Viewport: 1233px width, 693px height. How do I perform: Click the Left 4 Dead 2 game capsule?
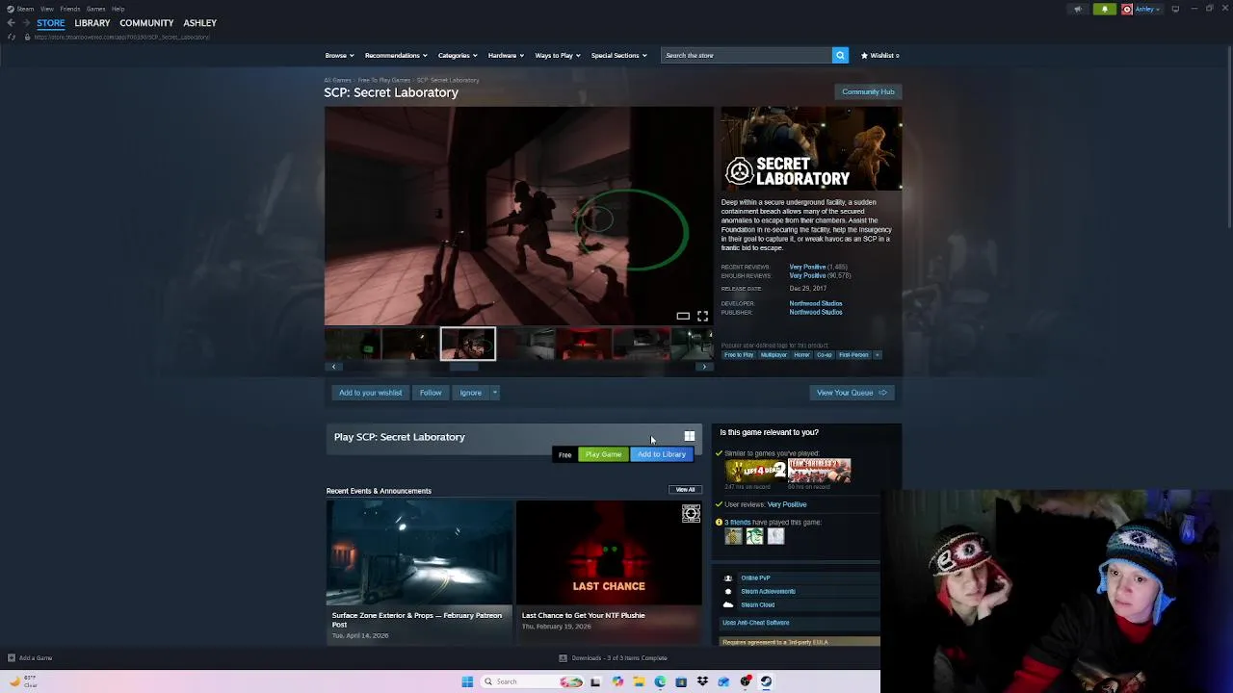(756, 471)
